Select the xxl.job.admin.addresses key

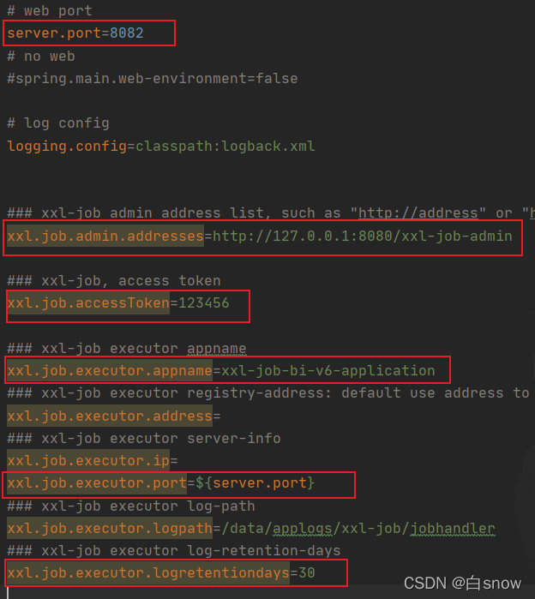coord(105,236)
